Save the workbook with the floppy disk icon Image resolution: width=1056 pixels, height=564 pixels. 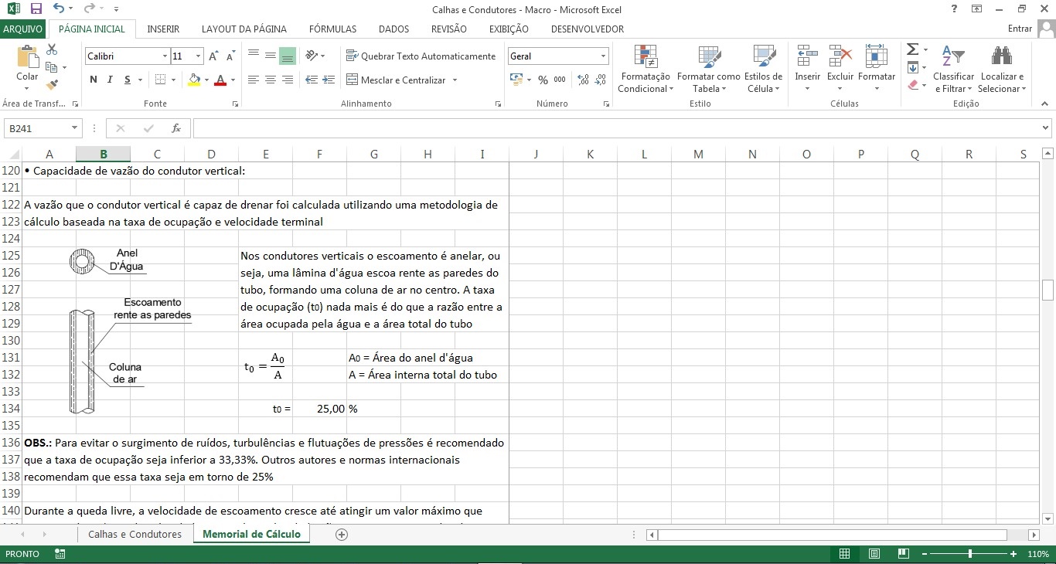(x=36, y=9)
